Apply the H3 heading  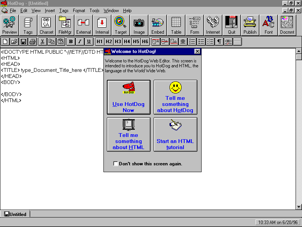tap(118, 42)
